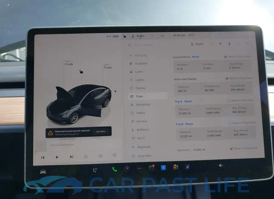Viewport: 274px width, 199px height.
Task: Toggle Show in Trips Card for Since Last Charge
Action: (x=239, y=78)
